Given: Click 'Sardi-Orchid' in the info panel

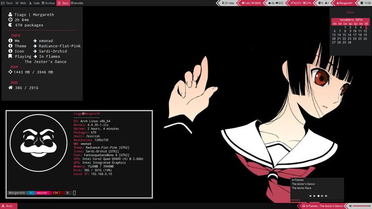Looking at the screenshot, I should point(53,51).
